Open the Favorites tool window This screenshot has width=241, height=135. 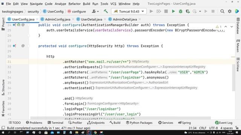[3, 109]
